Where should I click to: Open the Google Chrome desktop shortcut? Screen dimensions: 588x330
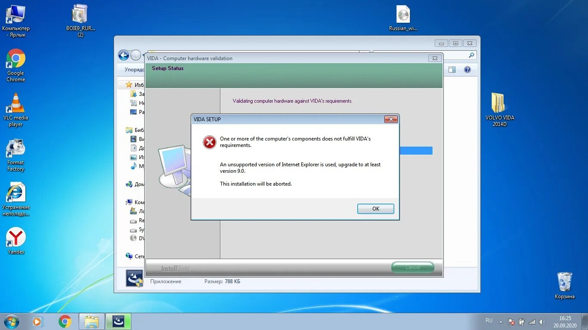click(16, 65)
